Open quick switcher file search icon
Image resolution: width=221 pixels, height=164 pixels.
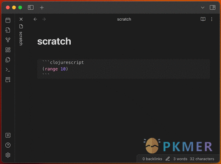[8, 30]
